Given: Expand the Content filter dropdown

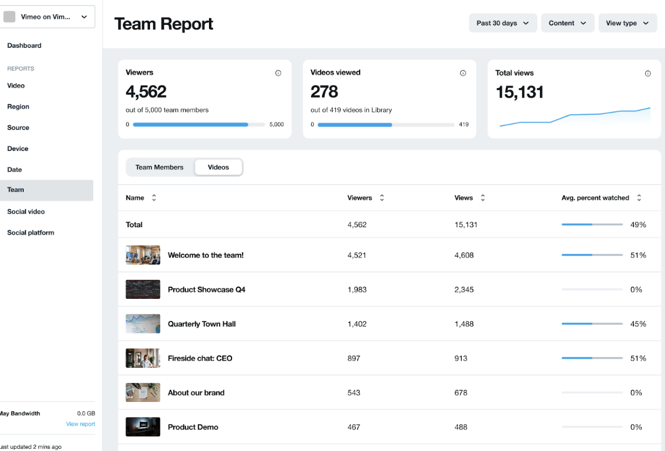Looking at the screenshot, I should (567, 23).
